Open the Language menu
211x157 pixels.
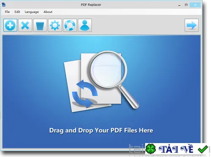click(x=32, y=12)
